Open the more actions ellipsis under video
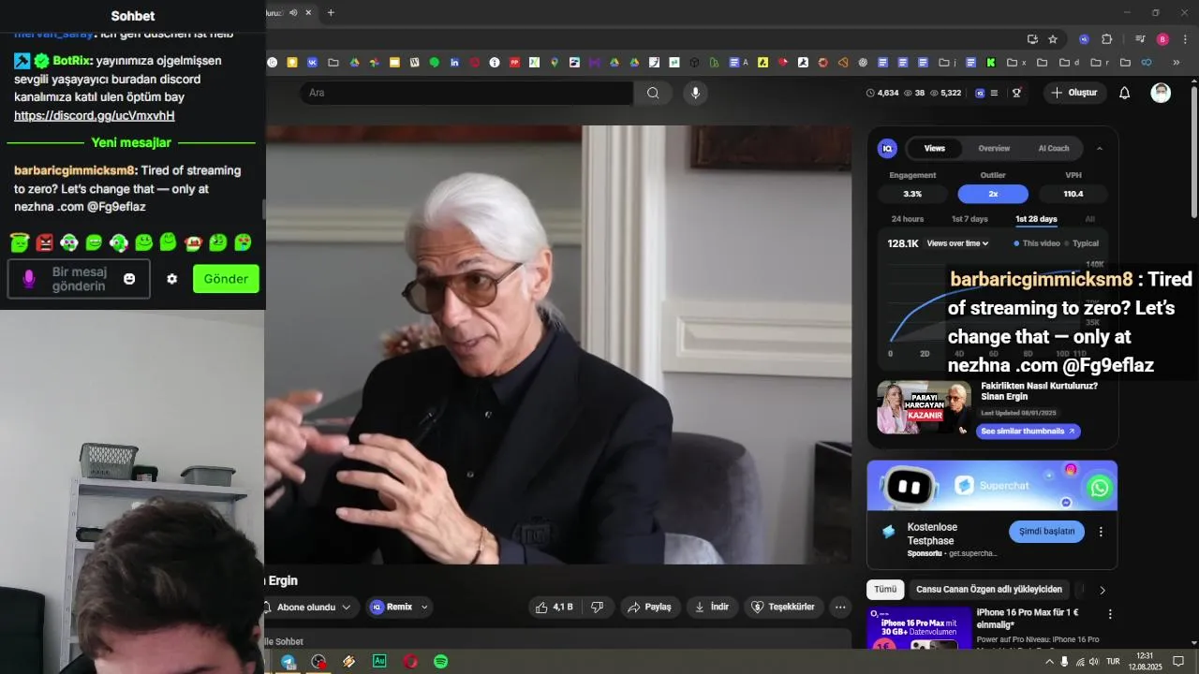The height and width of the screenshot is (674, 1199). [840, 607]
